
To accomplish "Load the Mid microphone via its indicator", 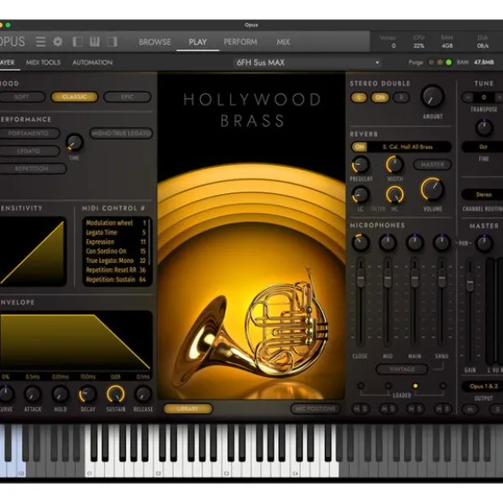I will (x=388, y=386).
